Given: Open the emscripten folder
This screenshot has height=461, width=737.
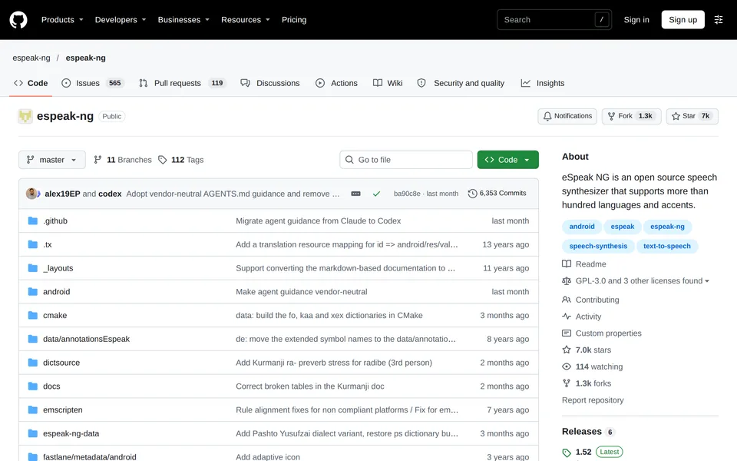Looking at the screenshot, I should point(63,410).
